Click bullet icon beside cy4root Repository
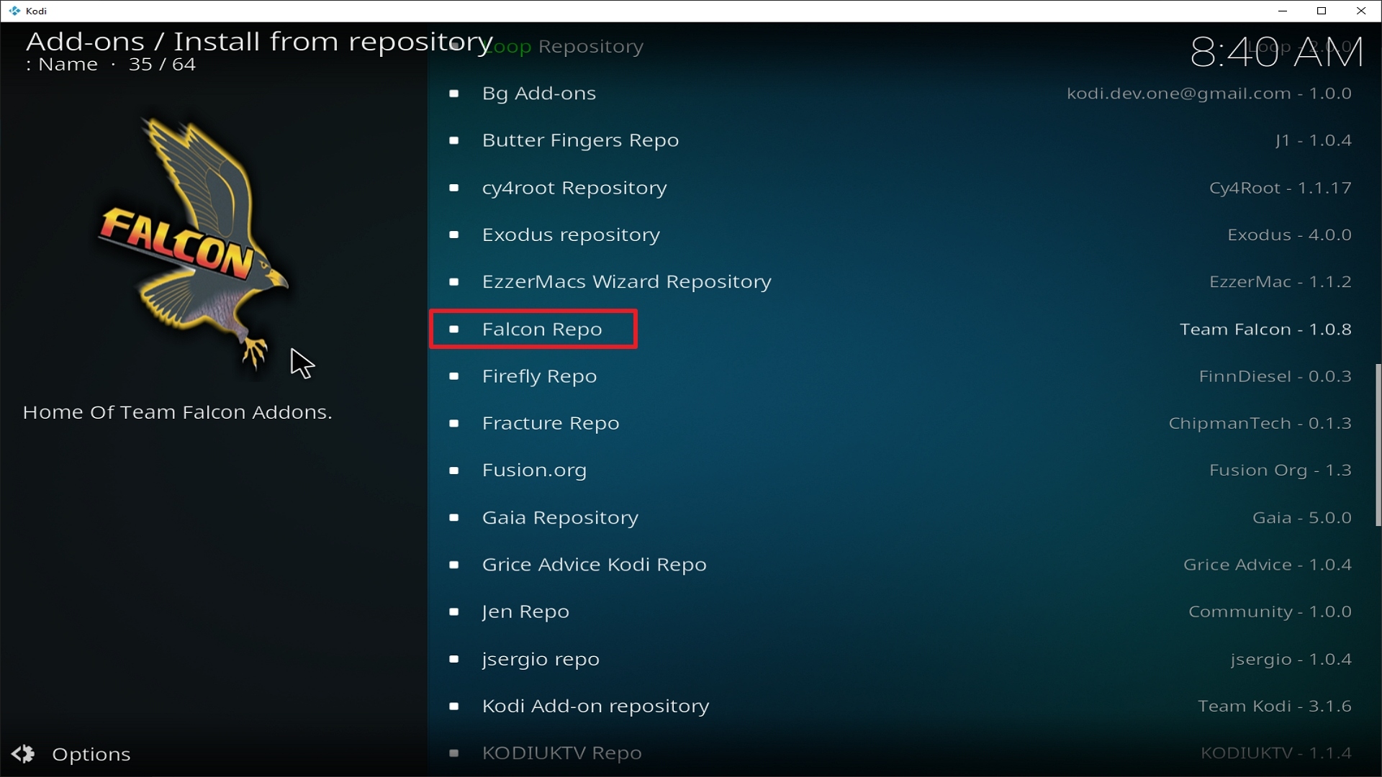 pos(453,188)
